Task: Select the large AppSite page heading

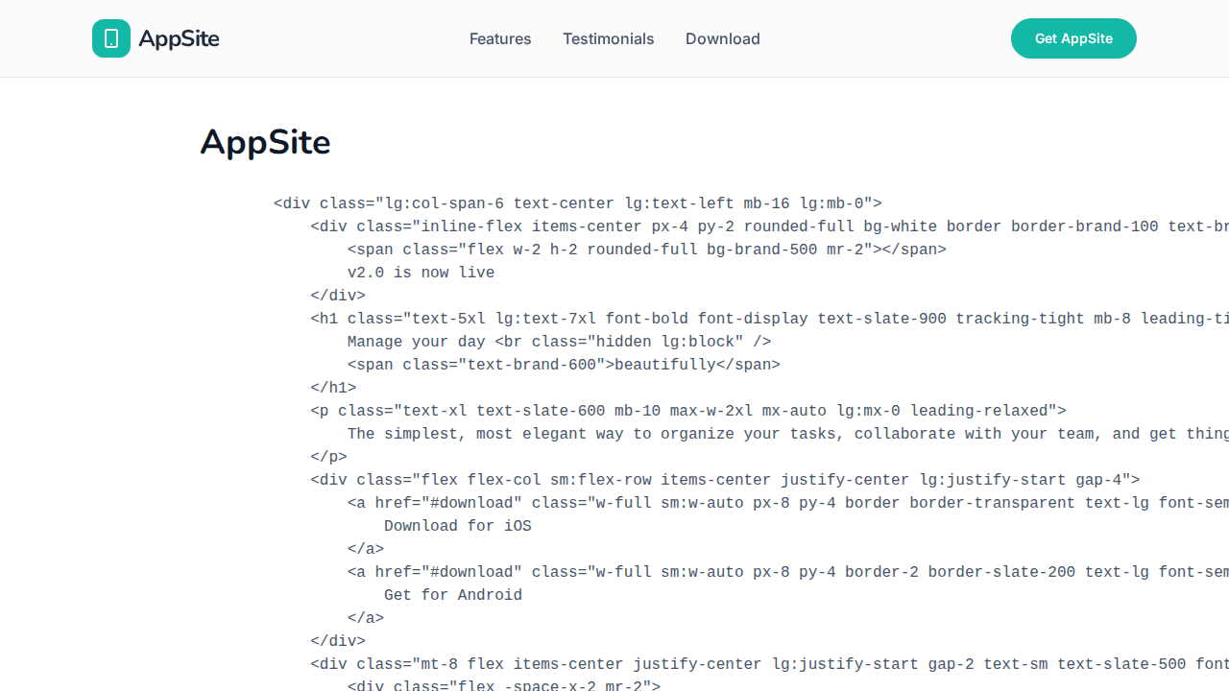Action: [x=265, y=142]
